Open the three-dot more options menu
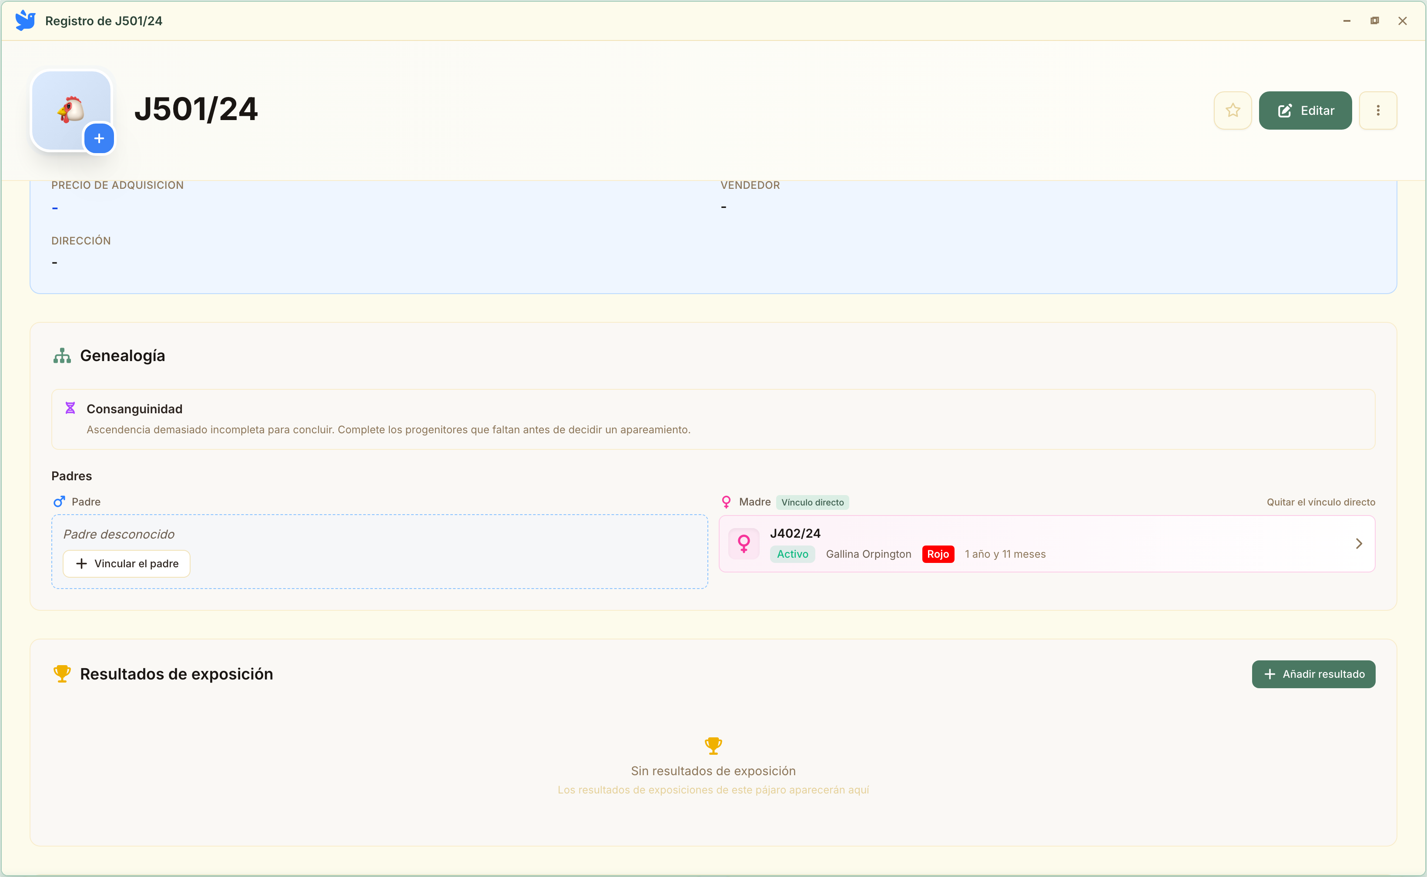 (1378, 110)
